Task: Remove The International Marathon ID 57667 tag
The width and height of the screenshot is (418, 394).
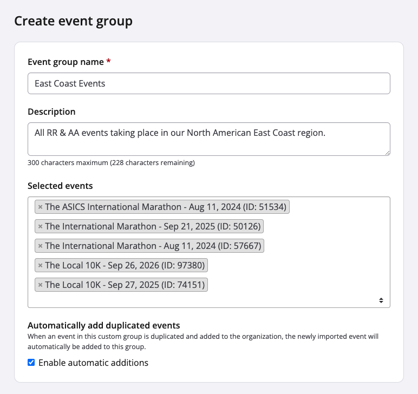Action: tap(40, 246)
